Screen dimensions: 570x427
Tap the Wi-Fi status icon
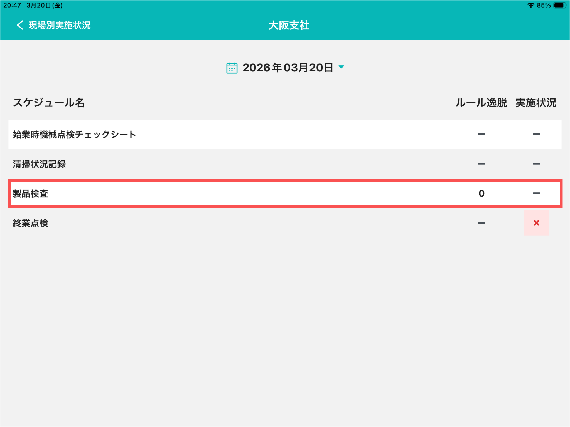pos(531,5)
